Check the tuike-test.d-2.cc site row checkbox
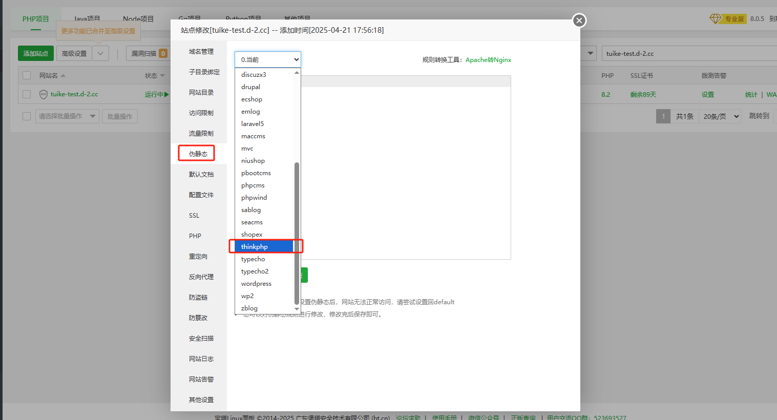Viewport: 777px width, 420px height. coord(27,94)
